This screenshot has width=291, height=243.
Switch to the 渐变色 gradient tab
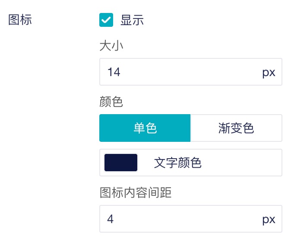tap(236, 128)
